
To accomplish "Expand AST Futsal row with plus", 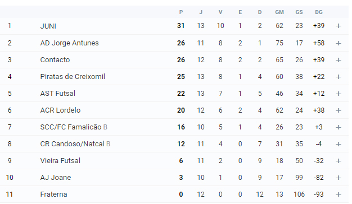I will pyautogui.click(x=339, y=94).
